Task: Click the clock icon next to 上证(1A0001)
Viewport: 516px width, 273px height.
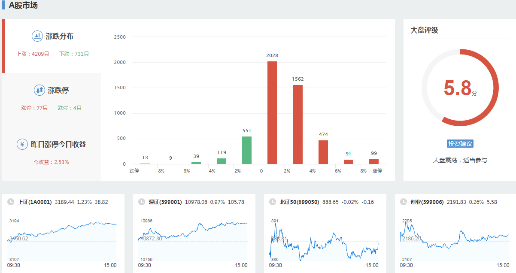Action: [x=10, y=202]
